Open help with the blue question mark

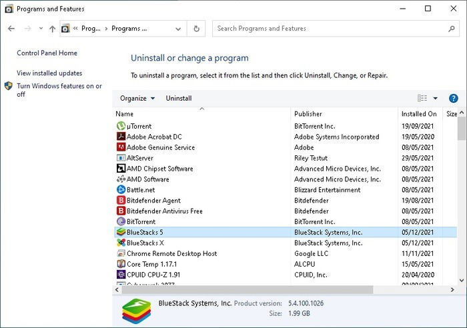(453, 98)
